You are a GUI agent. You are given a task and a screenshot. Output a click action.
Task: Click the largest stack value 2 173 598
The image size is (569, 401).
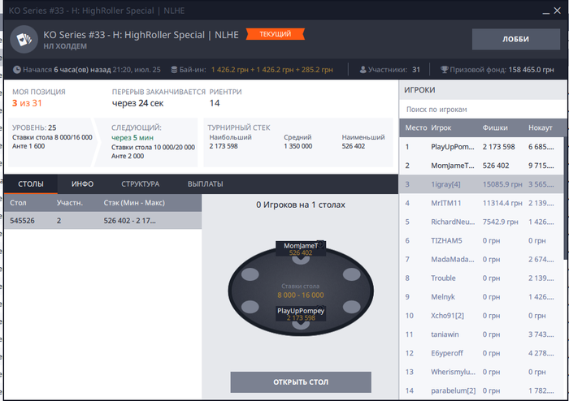tap(224, 146)
